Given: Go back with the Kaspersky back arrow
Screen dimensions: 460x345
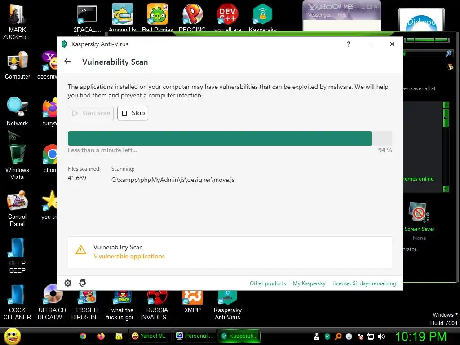Looking at the screenshot, I should 68,61.
